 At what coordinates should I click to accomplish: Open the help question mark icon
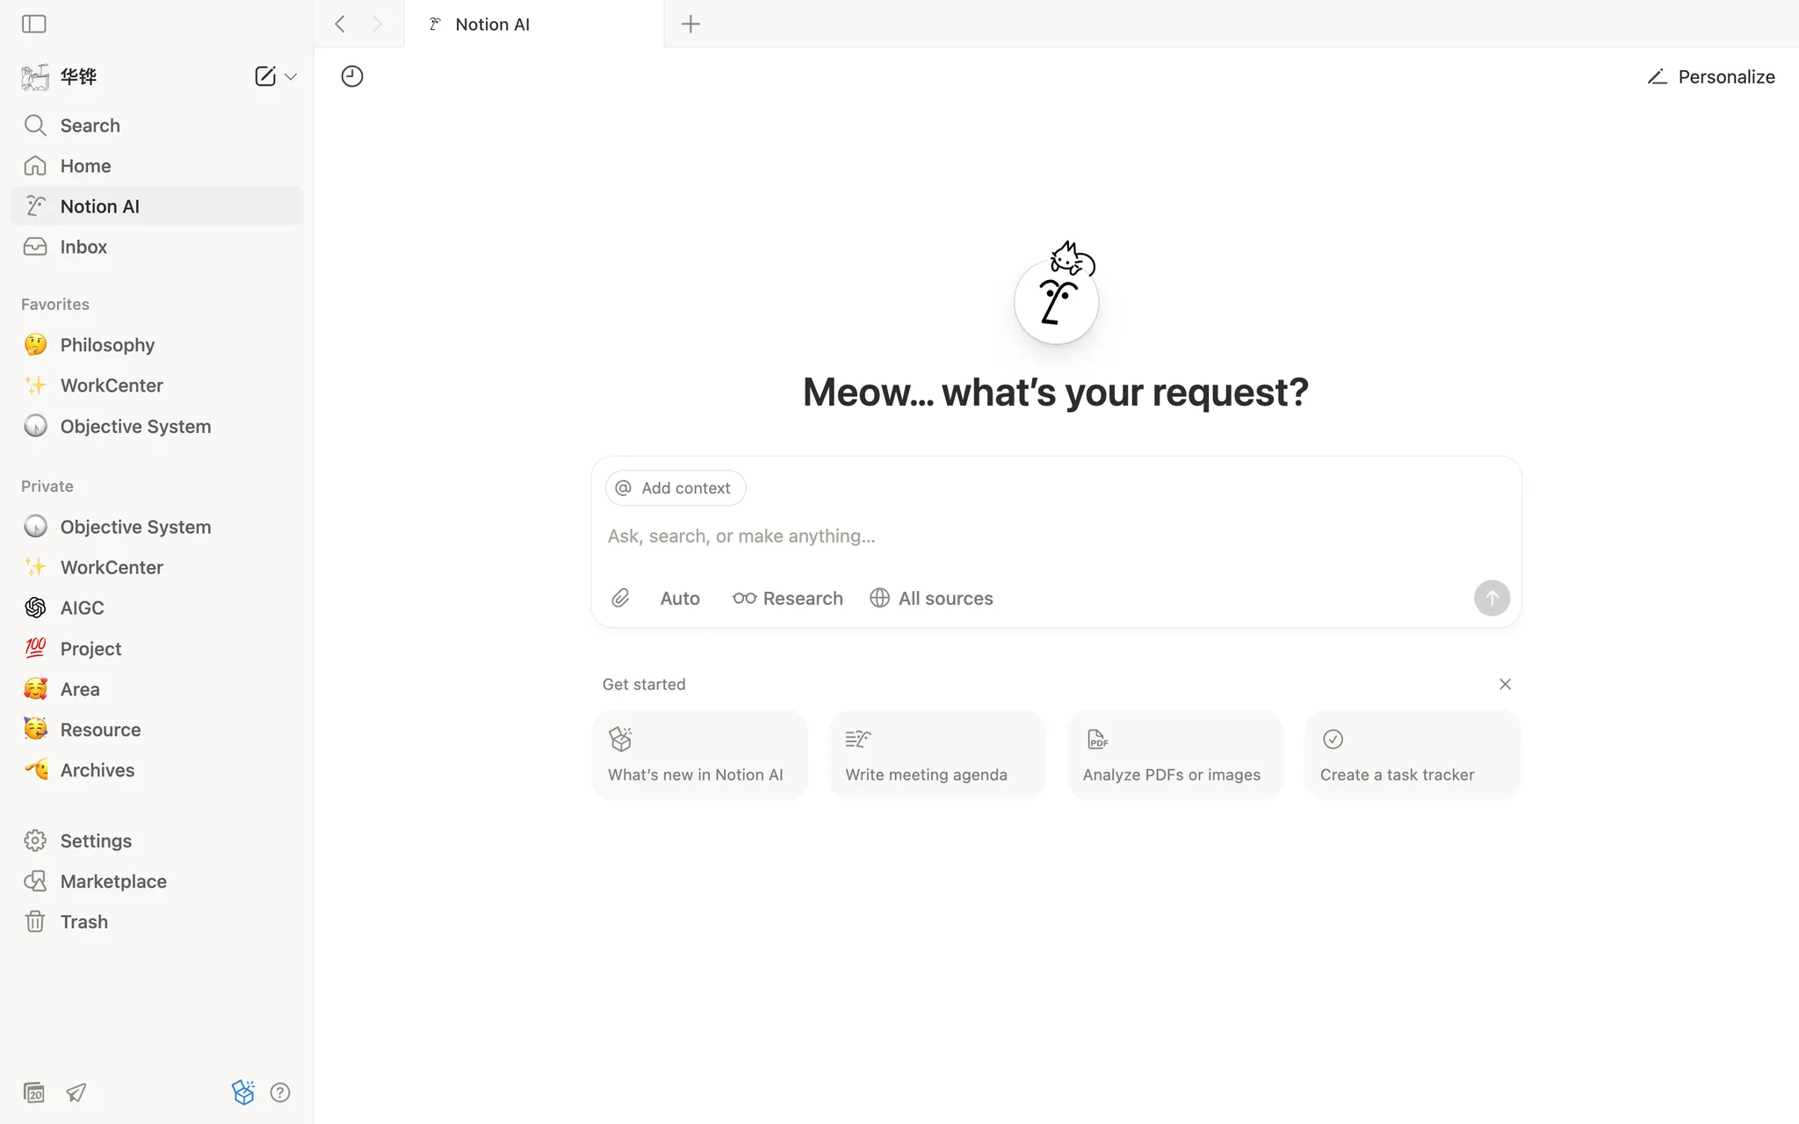(x=280, y=1092)
